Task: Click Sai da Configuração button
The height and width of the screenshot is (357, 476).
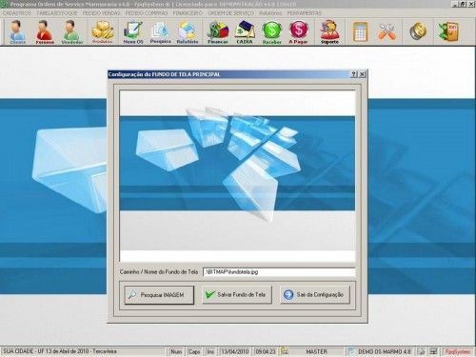Action: (x=315, y=295)
